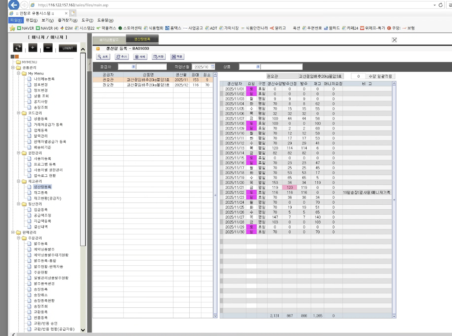This screenshot has height=336, width=452.
Task: Switch to the 예약상품발주 tab
Action: click(109, 40)
